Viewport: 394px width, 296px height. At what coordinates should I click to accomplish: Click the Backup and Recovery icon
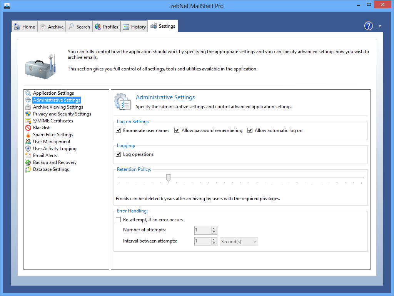click(x=28, y=162)
